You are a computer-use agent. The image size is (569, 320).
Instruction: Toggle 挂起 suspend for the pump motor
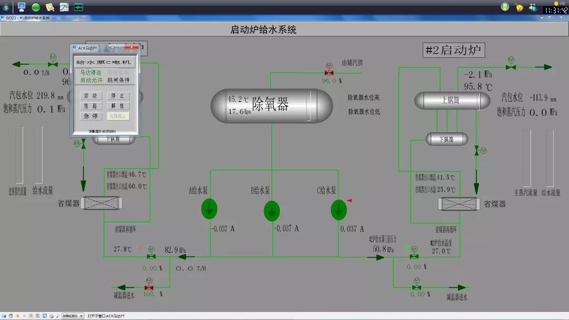coord(90,106)
